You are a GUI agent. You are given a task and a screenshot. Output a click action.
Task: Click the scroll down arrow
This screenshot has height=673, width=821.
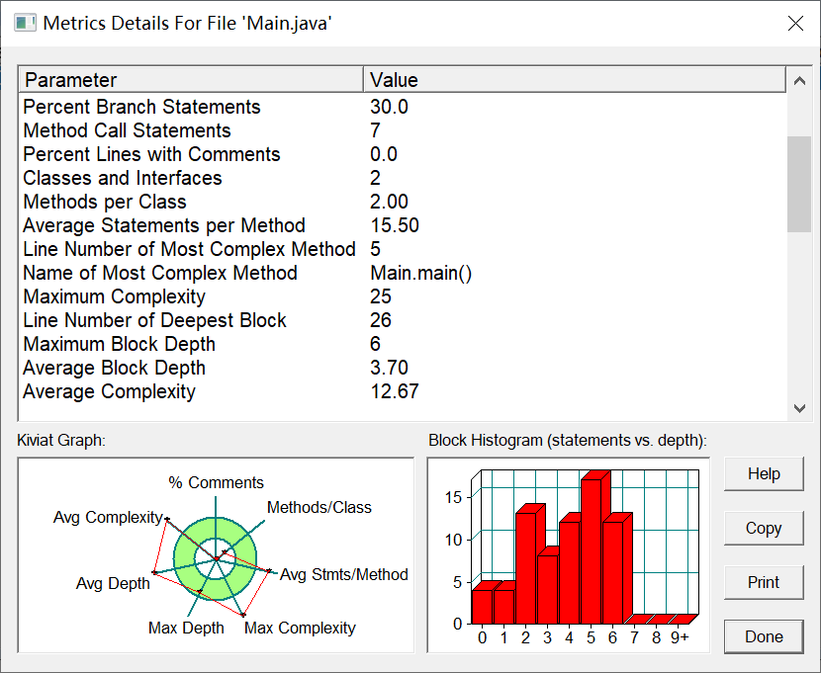click(799, 408)
